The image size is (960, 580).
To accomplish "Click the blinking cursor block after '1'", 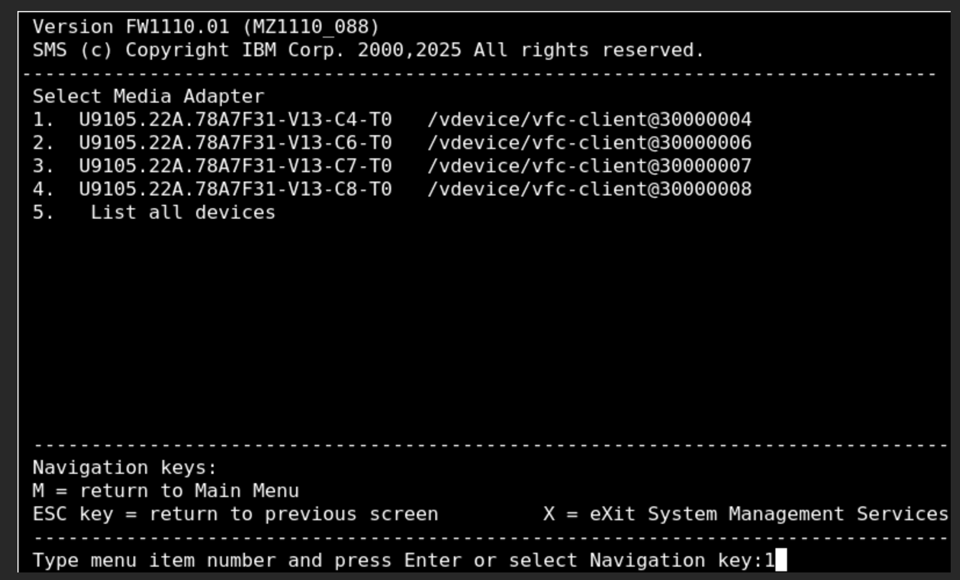I will pos(781,560).
